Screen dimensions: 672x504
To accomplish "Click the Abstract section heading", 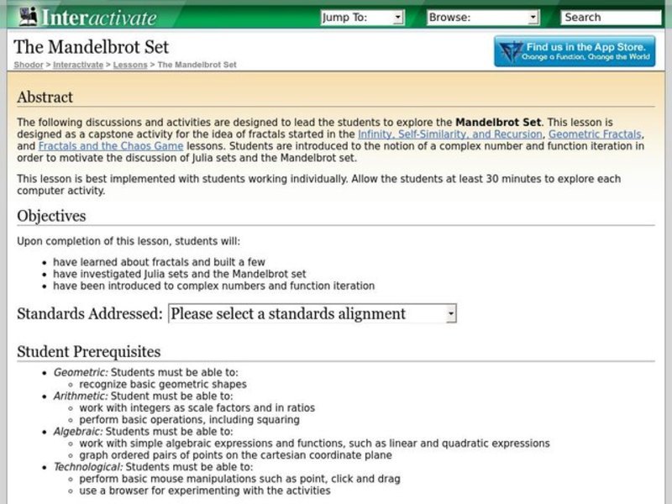I will coord(45,97).
